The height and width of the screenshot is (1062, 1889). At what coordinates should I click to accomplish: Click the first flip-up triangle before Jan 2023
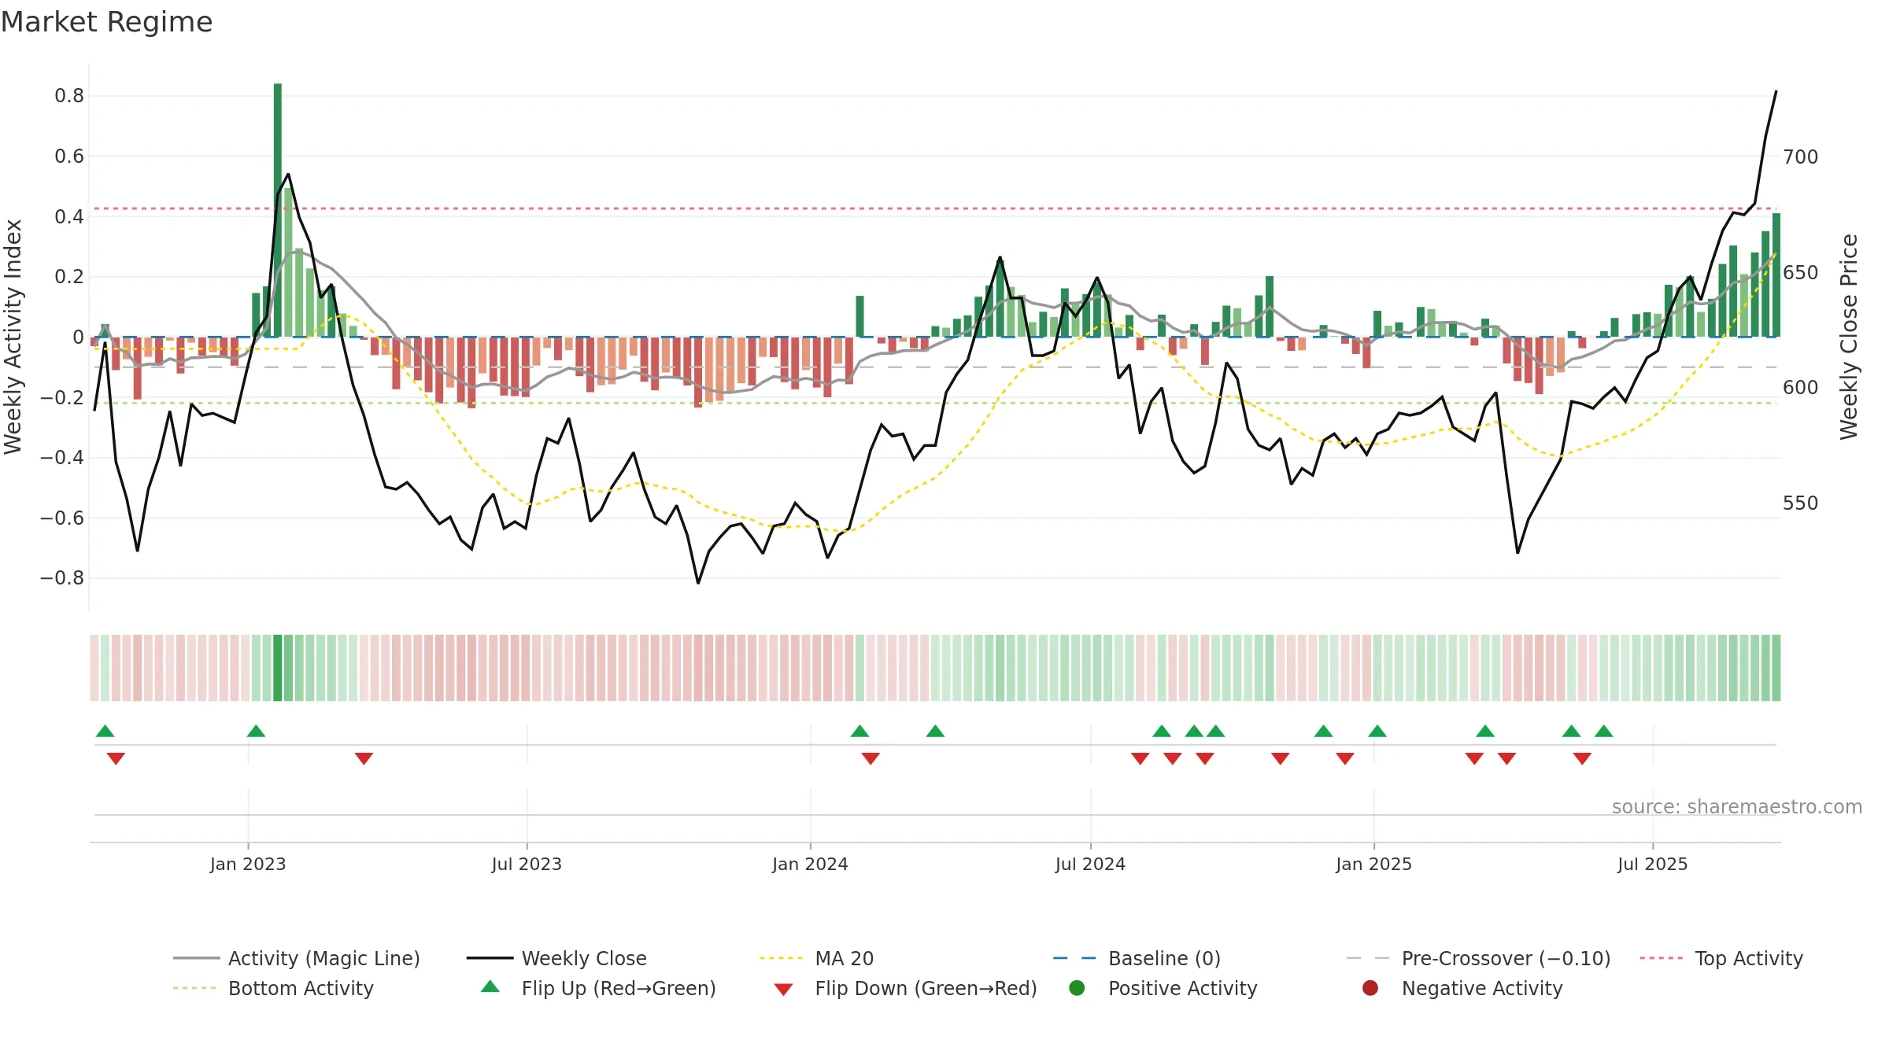click(x=105, y=732)
